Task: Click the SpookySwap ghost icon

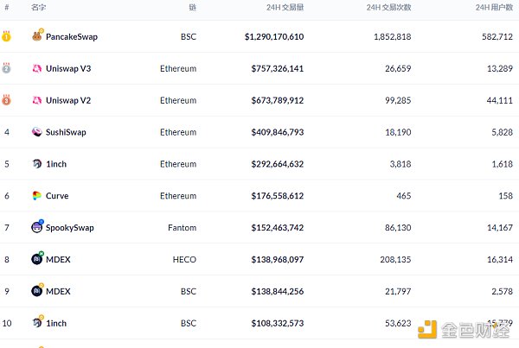Action: pos(37,227)
